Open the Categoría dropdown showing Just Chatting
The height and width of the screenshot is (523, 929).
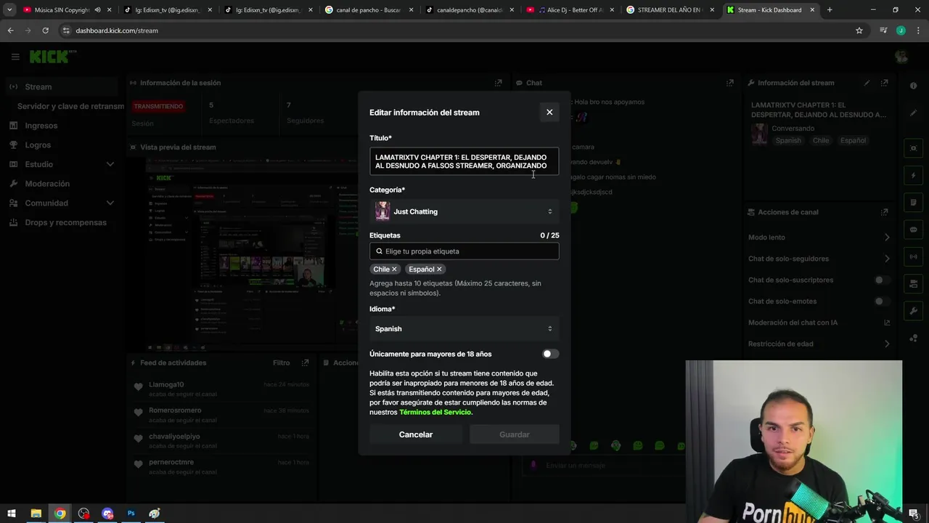click(464, 211)
